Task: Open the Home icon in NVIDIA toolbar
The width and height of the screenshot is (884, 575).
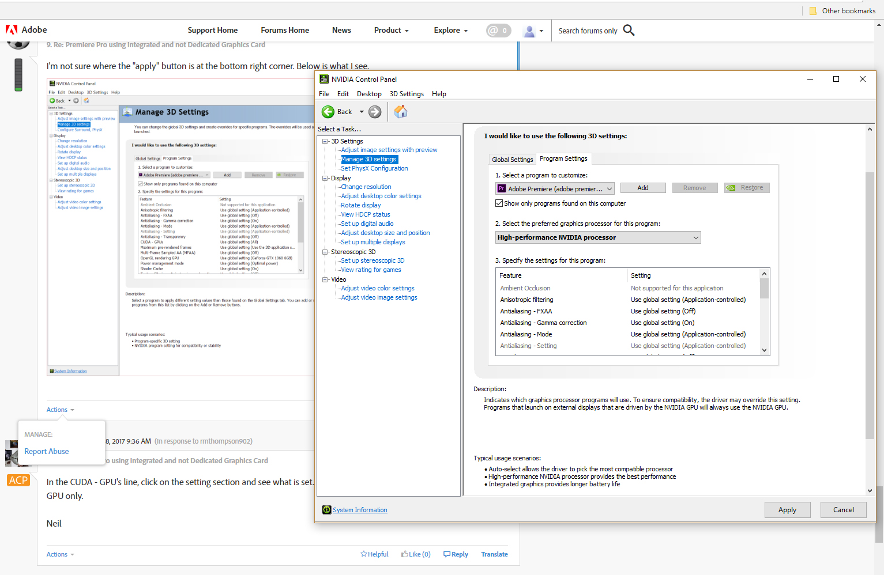Action: click(x=401, y=112)
